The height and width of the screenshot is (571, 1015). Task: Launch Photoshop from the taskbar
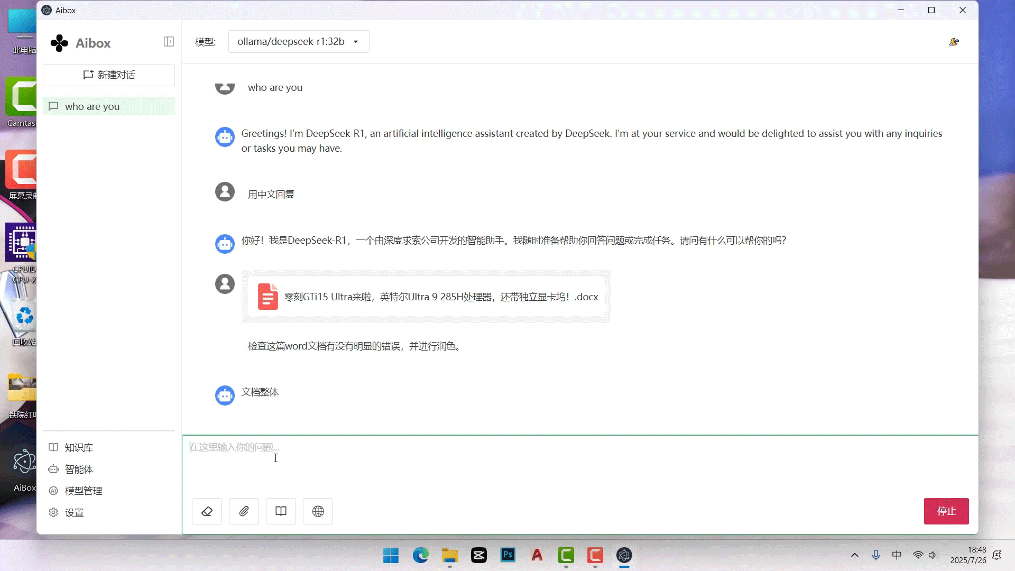[x=507, y=555]
